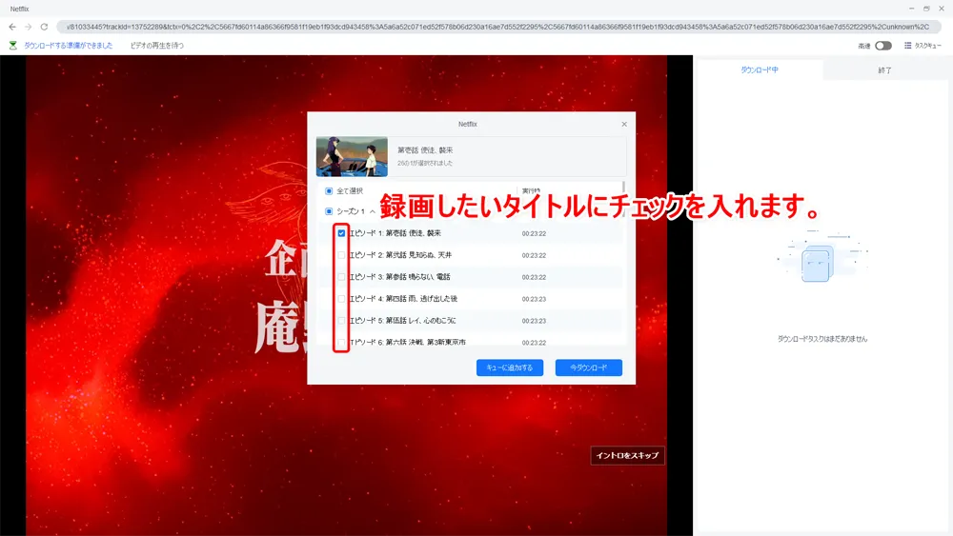953x536 pixels.
Task: Switch to the ダウンロード中 tab
Action: (x=760, y=69)
